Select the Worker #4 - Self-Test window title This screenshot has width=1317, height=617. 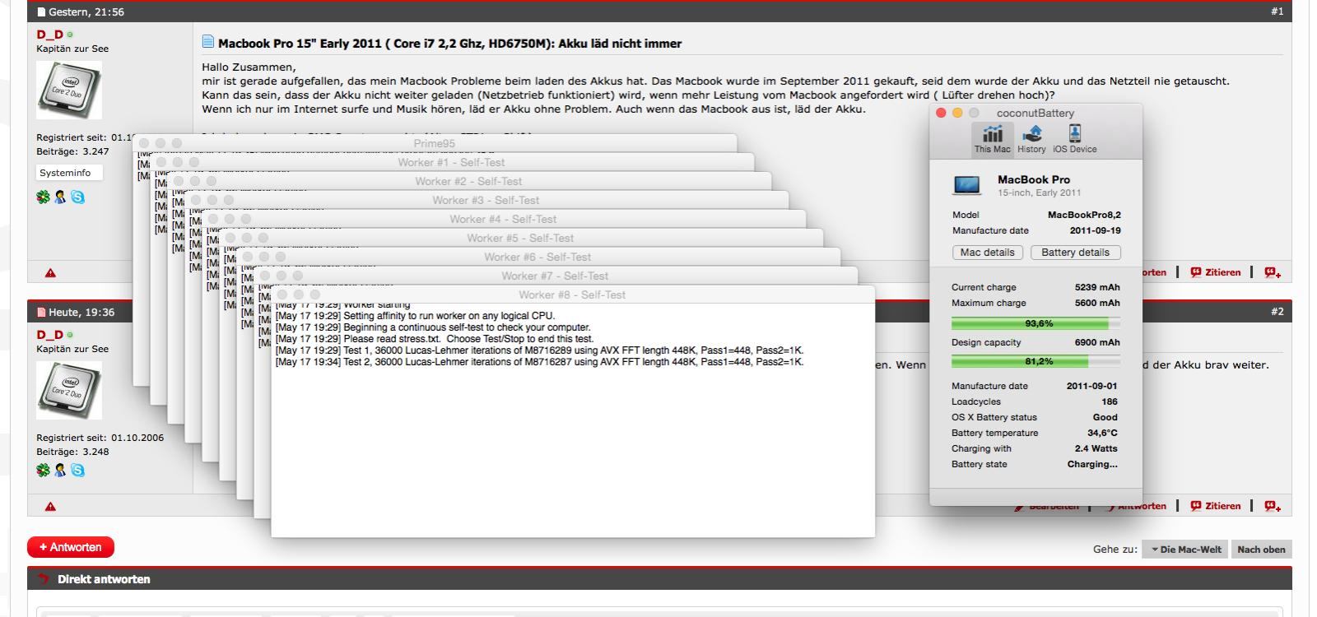pyautogui.click(x=503, y=219)
